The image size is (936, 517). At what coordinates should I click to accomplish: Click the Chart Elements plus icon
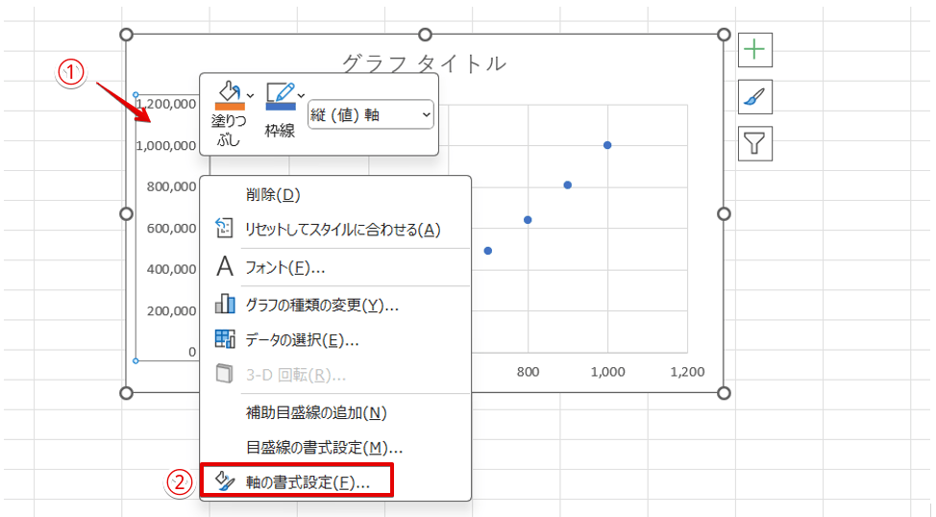tap(755, 50)
